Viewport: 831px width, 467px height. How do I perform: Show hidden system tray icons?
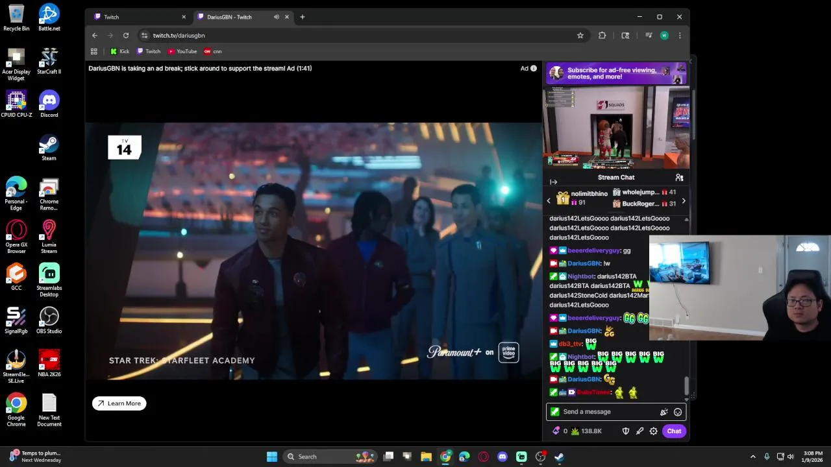pos(753,457)
